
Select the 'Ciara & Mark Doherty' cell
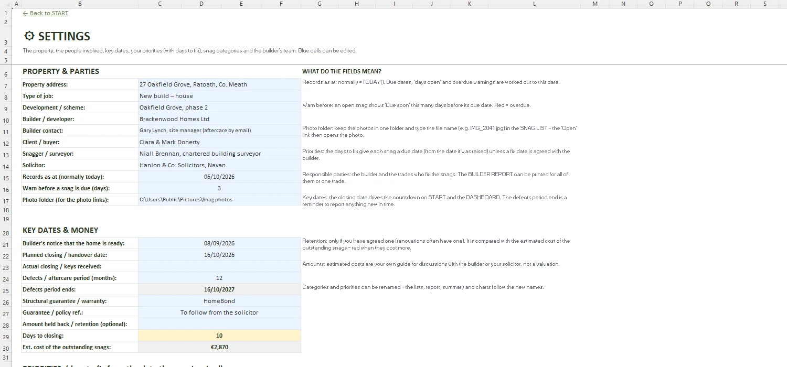click(x=219, y=142)
